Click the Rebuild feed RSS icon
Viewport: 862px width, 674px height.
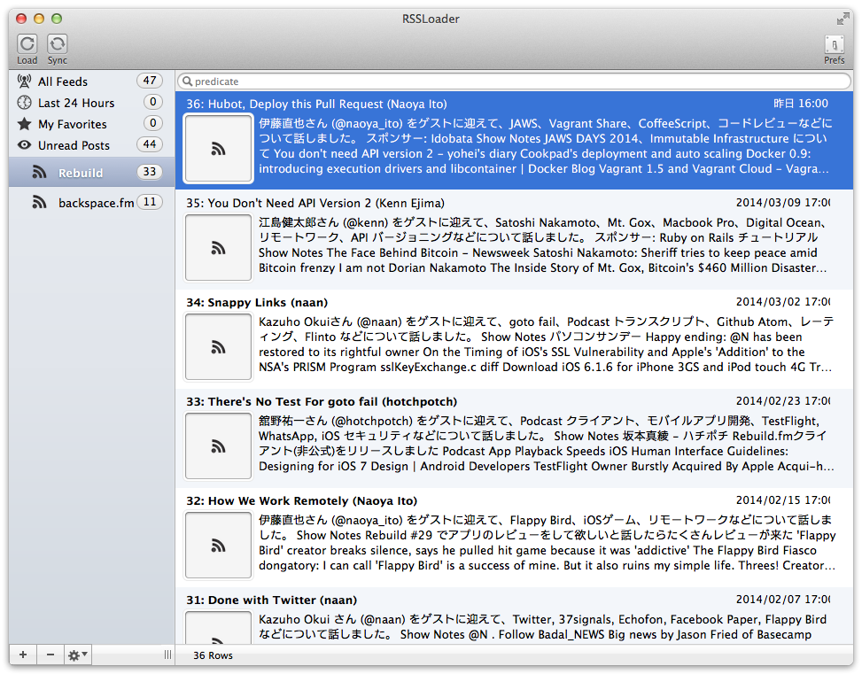pyautogui.click(x=39, y=172)
